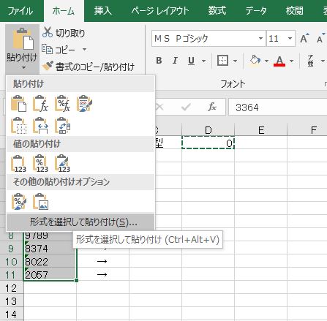
Task: Select transpose paste icon
Action: pos(62,126)
